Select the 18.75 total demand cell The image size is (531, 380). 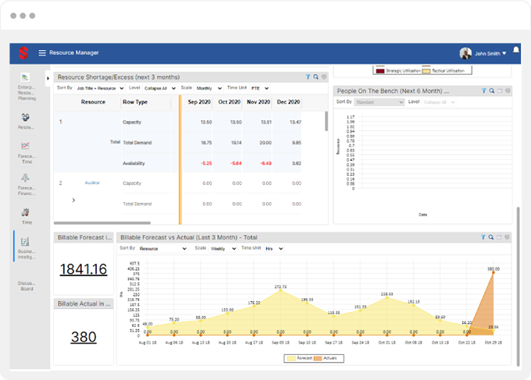[x=206, y=143]
